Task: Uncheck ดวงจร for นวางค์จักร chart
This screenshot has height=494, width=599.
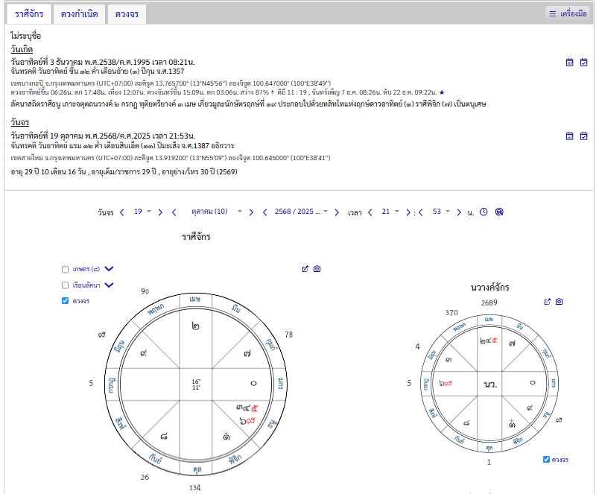Action: pos(546,459)
